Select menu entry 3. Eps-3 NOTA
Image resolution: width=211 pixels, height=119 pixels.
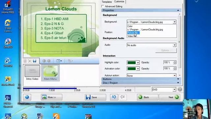pyautogui.click(x=52, y=28)
